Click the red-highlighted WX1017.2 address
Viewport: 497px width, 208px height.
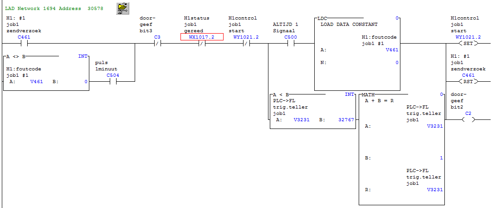(x=202, y=37)
